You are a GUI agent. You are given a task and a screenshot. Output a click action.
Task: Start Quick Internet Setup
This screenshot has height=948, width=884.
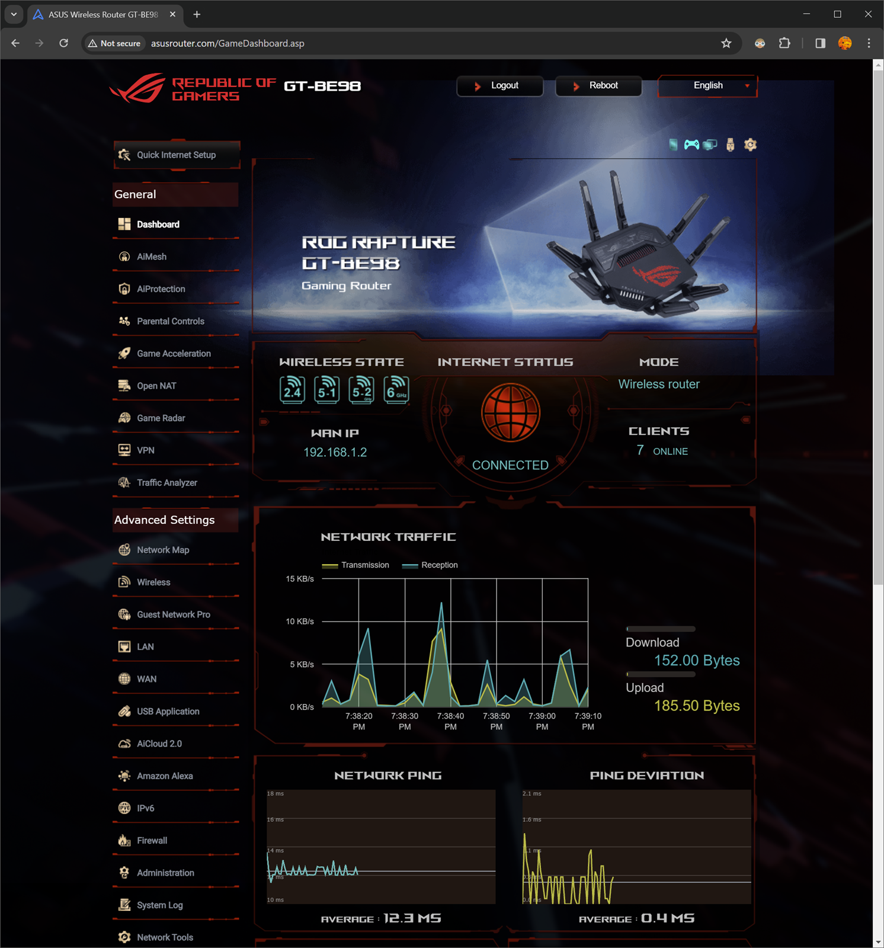point(177,155)
